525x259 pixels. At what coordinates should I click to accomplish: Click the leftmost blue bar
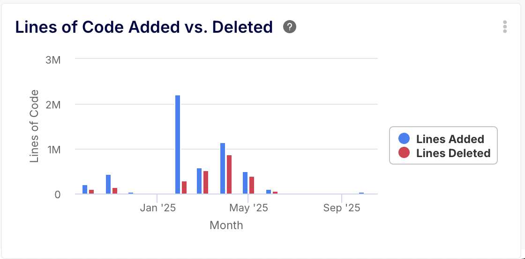tap(85, 189)
